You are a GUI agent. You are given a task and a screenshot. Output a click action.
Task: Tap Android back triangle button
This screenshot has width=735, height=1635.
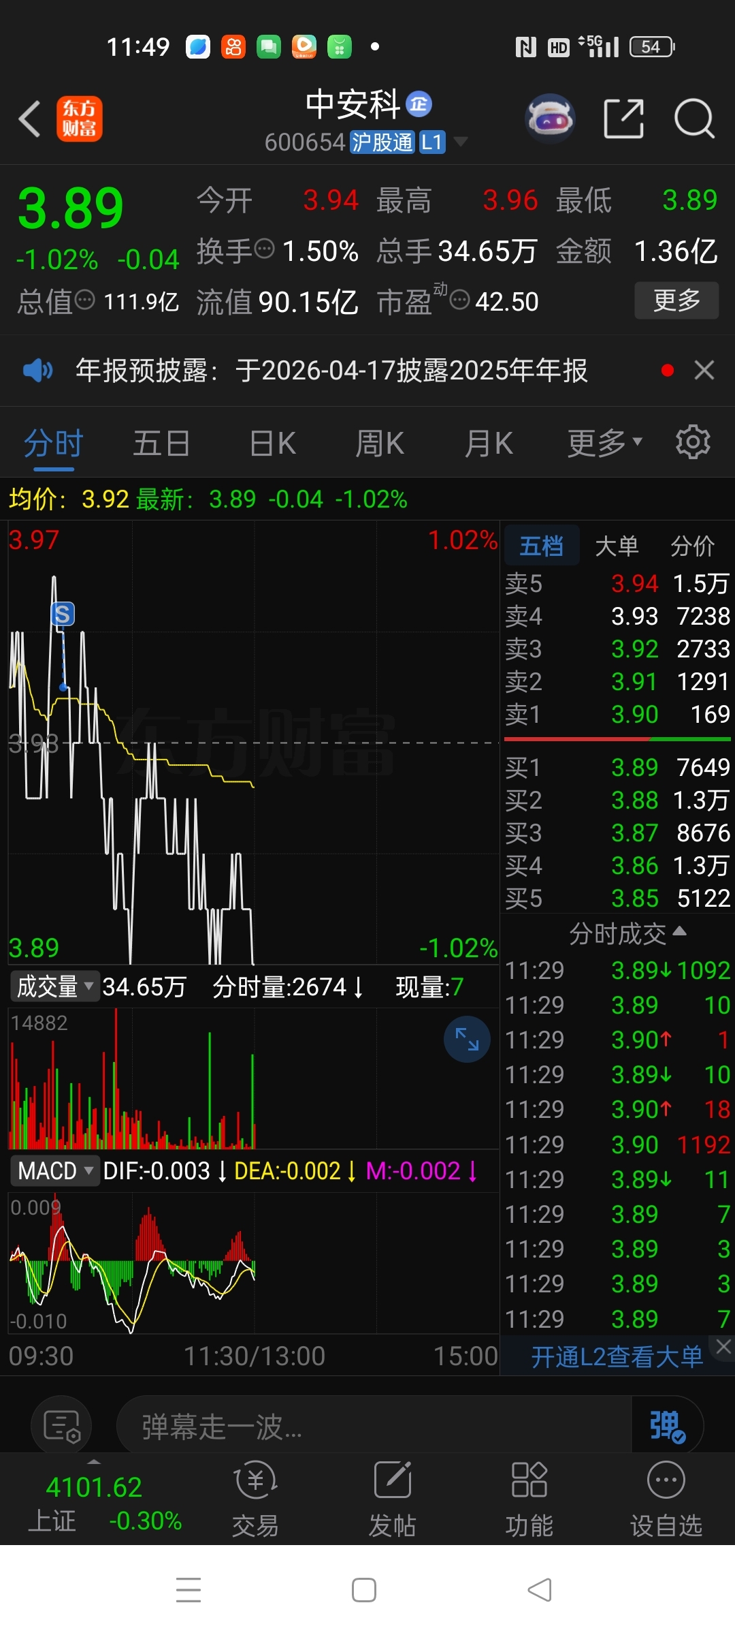click(x=540, y=1590)
